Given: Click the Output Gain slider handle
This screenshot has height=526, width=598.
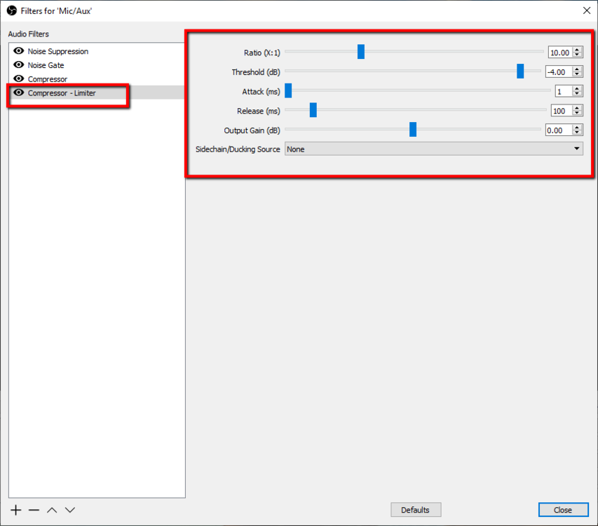Looking at the screenshot, I should point(413,130).
